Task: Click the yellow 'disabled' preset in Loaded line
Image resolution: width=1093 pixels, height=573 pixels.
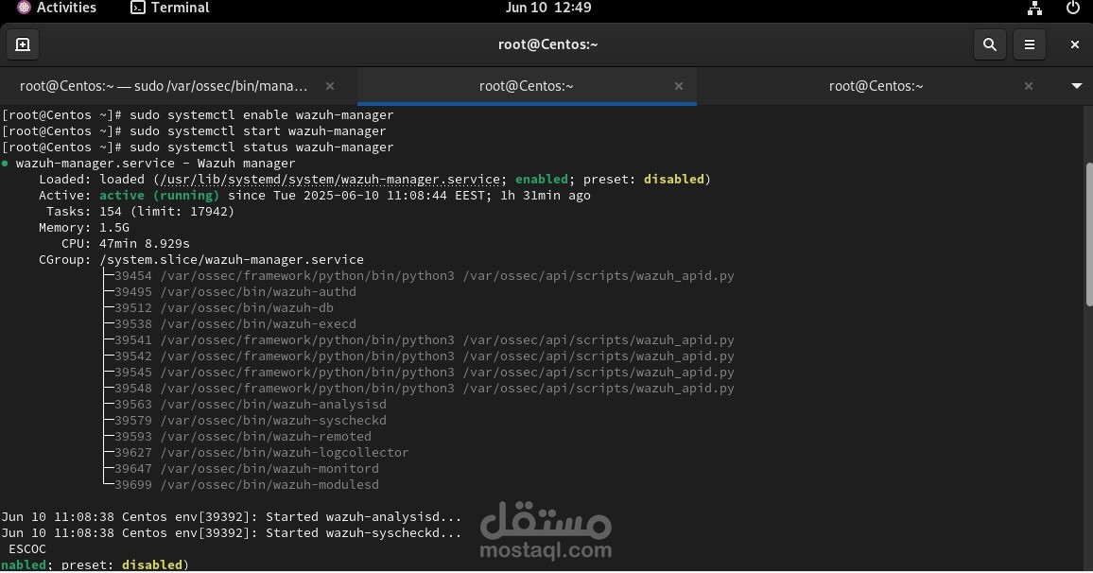Action: (x=673, y=179)
